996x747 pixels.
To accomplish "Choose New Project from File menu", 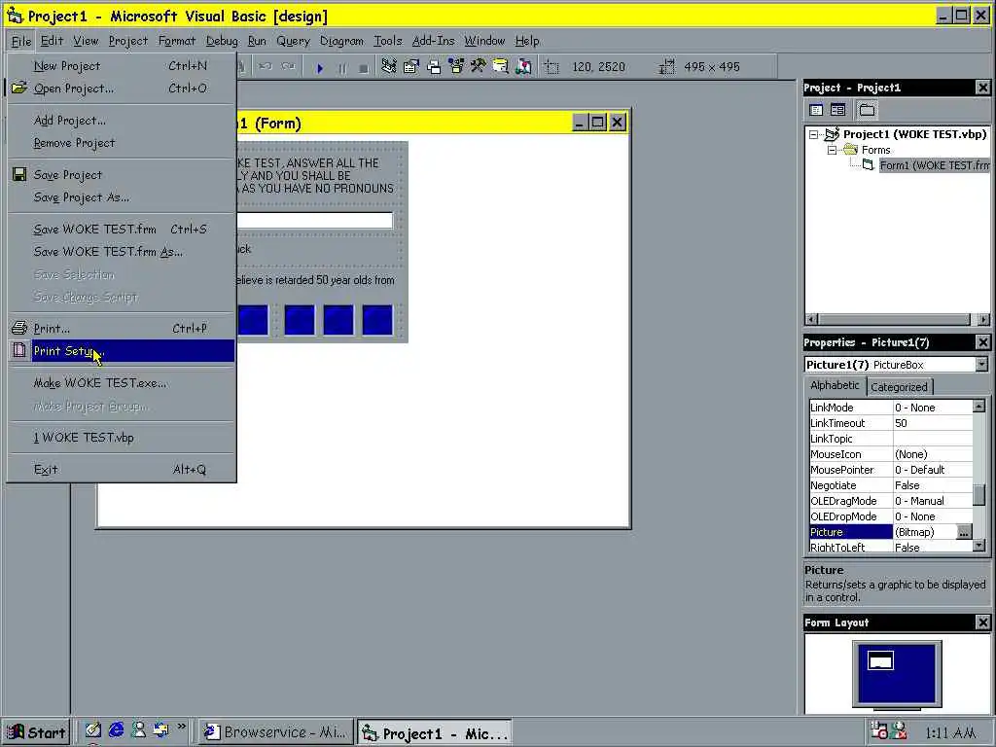I will pyautogui.click(x=121, y=65).
